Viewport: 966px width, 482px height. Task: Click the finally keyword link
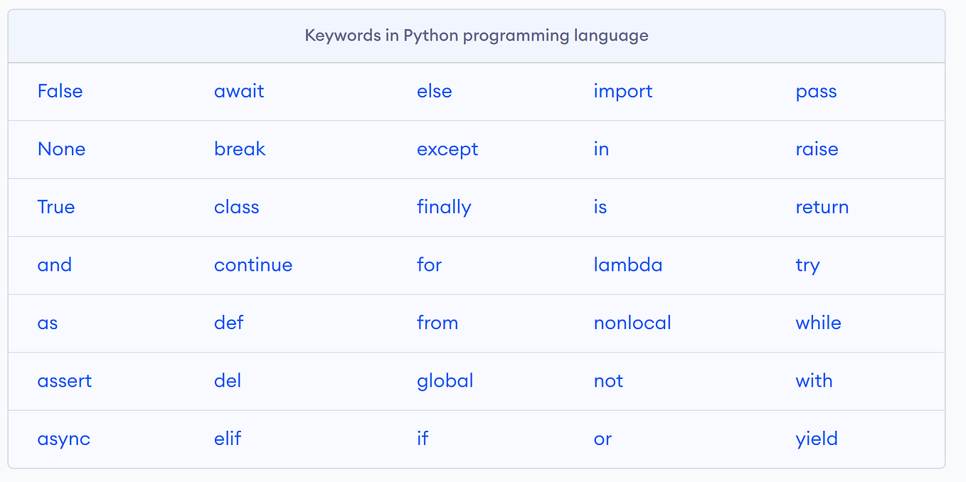click(444, 207)
